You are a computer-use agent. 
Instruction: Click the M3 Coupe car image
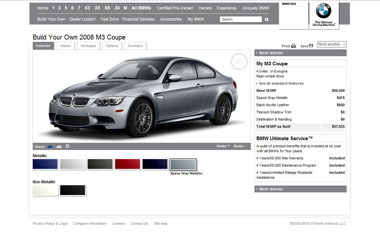pyautogui.click(x=143, y=97)
